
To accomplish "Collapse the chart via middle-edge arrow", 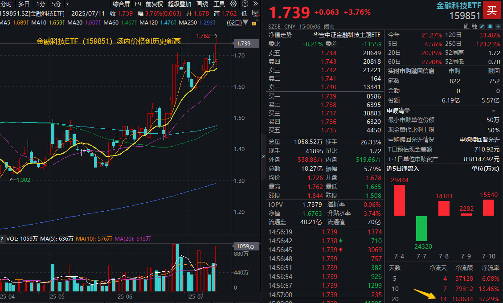I will click(x=263, y=157).
